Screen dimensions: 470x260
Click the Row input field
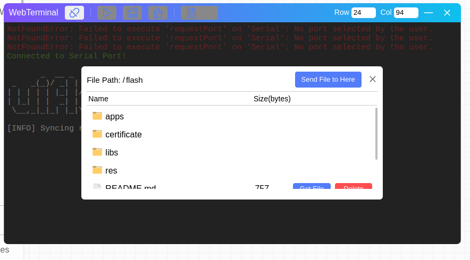[363, 13]
